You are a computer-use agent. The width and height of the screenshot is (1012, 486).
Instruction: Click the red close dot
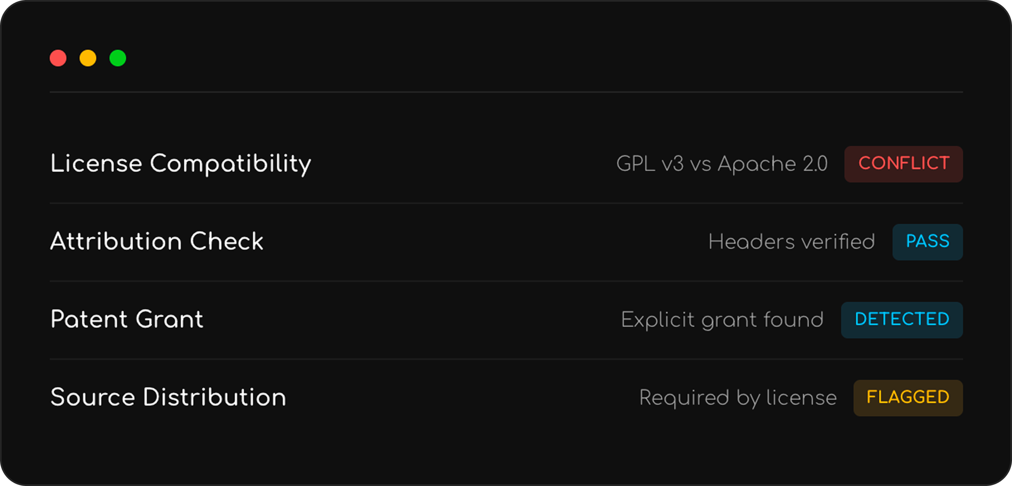point(58,58)
